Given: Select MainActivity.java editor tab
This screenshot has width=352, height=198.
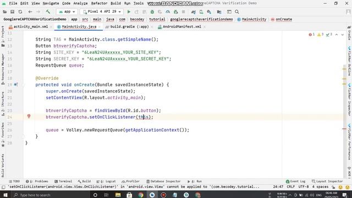Looking at the screenshot, I should [79, 26].
